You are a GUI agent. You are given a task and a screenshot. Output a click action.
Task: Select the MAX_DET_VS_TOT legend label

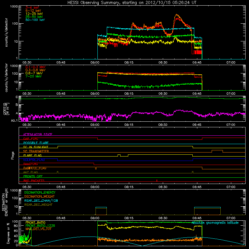[38, 229]
